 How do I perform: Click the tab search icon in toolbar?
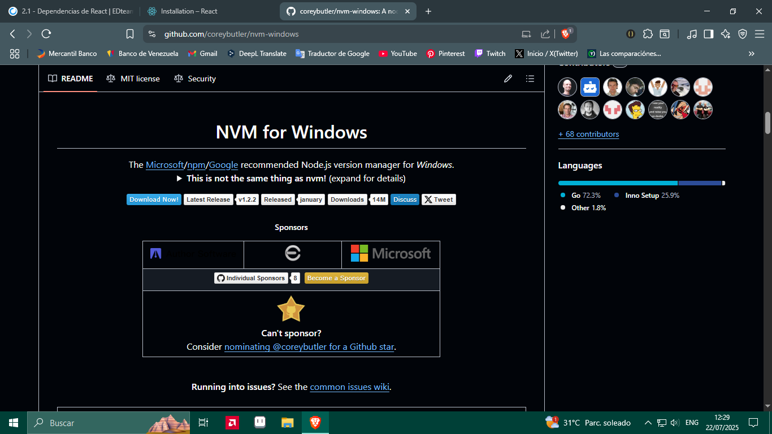pyautogui.click(x=665, y=34)
